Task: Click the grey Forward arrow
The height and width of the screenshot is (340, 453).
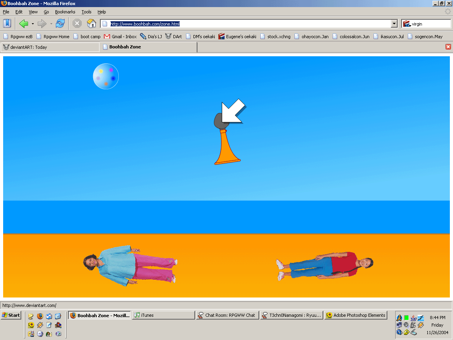Action: [42, 24]
